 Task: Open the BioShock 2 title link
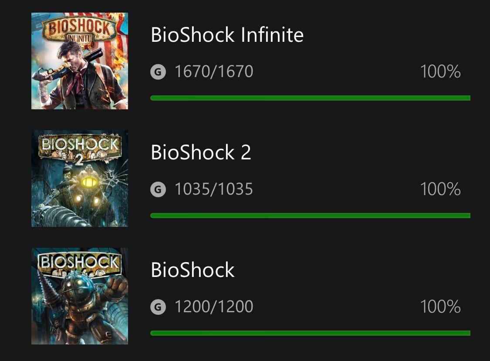(201, 152)
